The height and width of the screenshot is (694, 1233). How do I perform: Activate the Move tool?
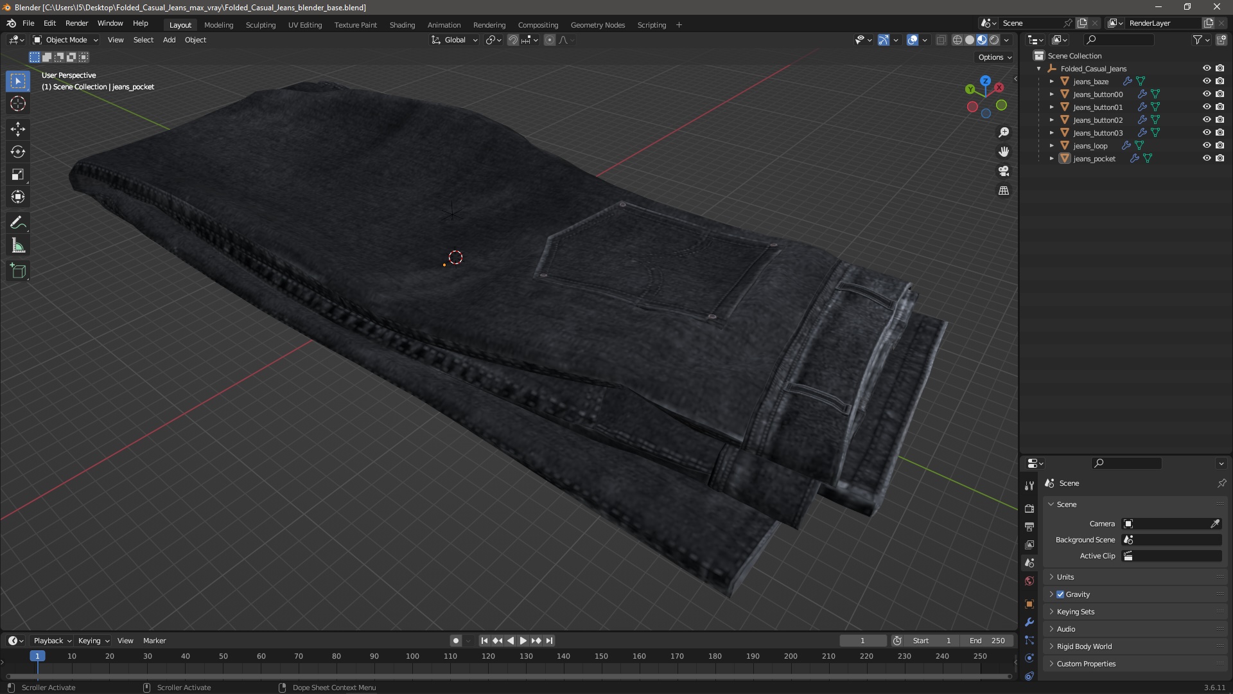pyautogui.click(x=18, y=129)
